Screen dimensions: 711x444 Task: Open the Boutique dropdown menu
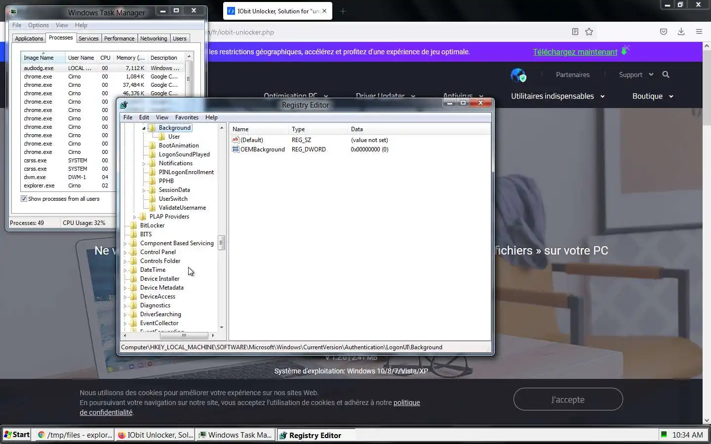coord(653,96)
